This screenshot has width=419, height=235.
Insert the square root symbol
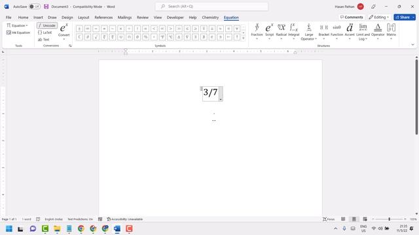coord(96,37)
